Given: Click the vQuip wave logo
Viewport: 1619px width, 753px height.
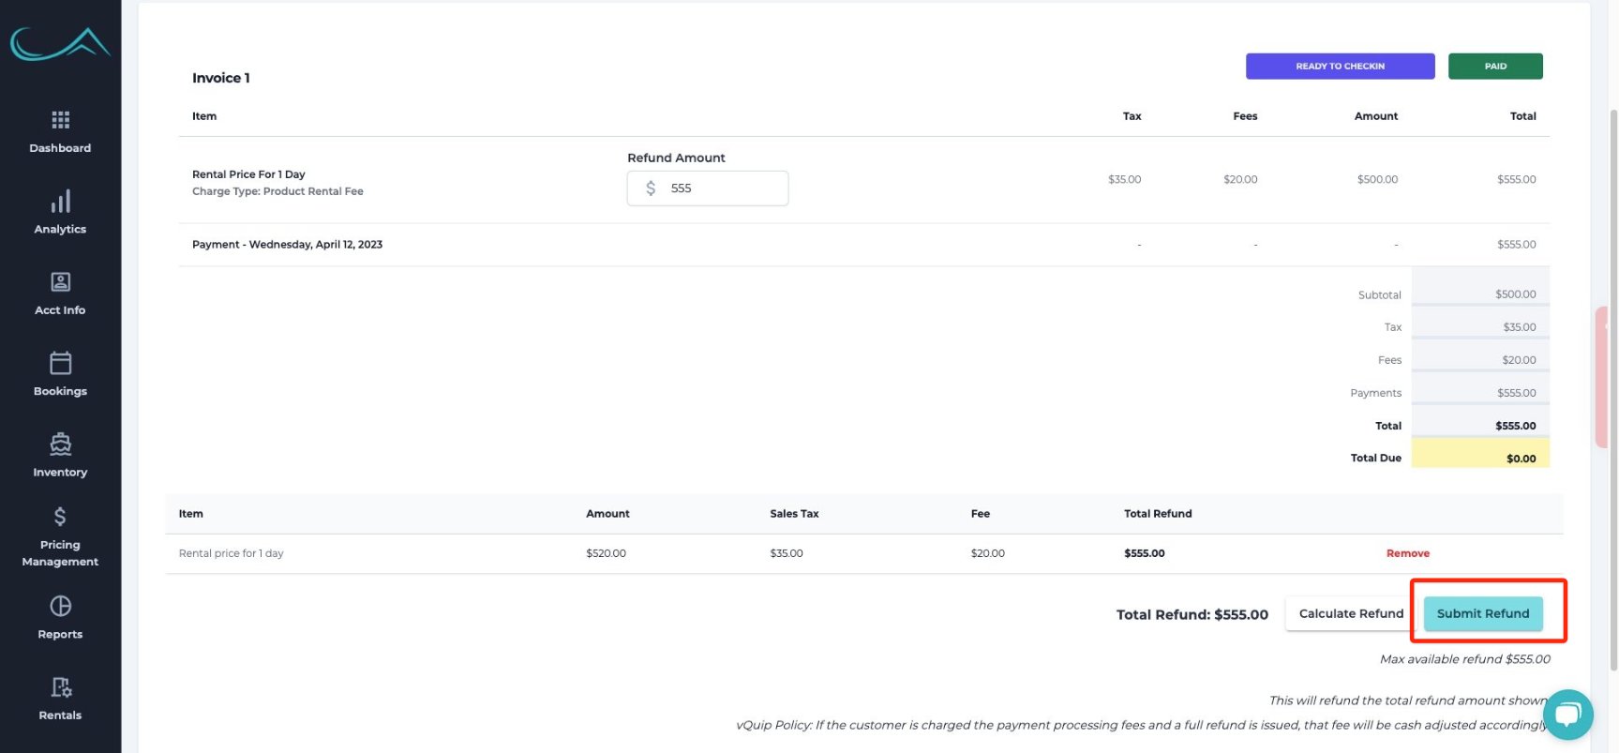Looking at the screenshot, I should pyautogui.click(x=60, y=44).
